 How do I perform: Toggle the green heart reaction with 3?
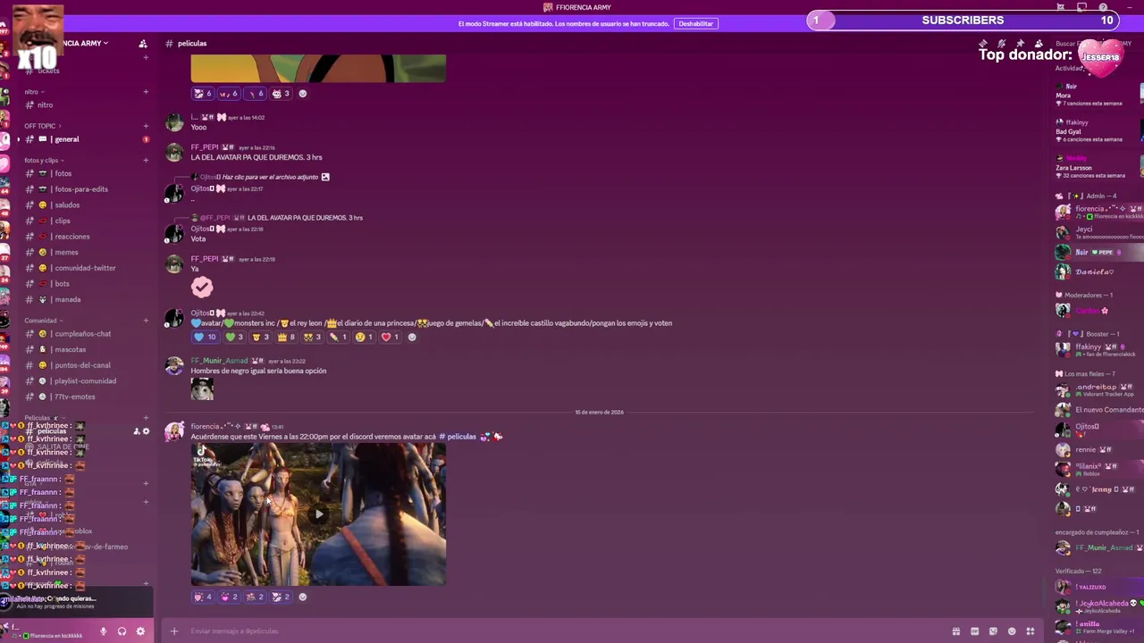pyautogui.click(x=234, y=338)
